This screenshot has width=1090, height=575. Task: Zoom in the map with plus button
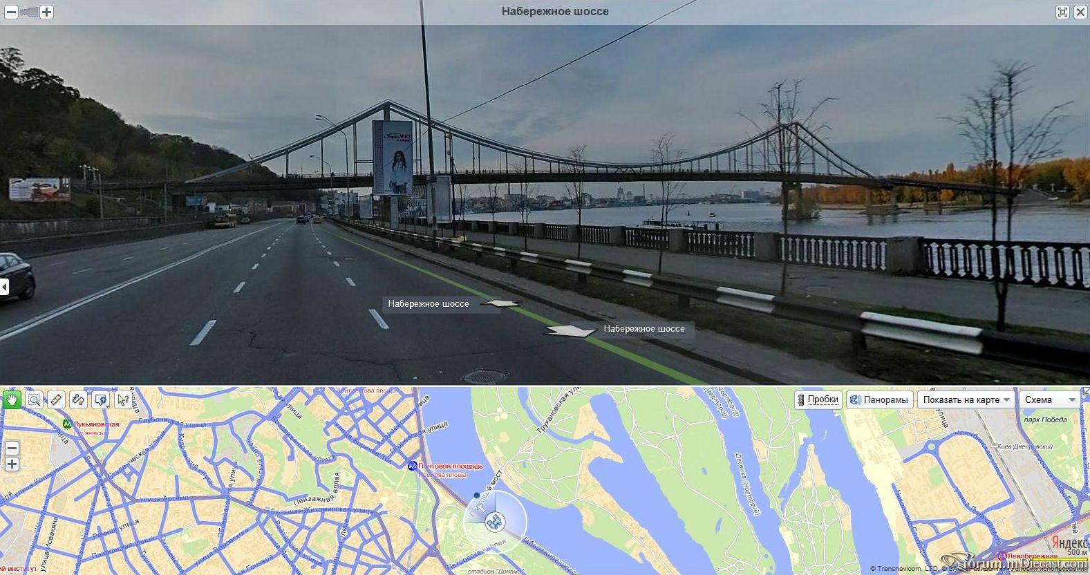click(x=12, y=464)
